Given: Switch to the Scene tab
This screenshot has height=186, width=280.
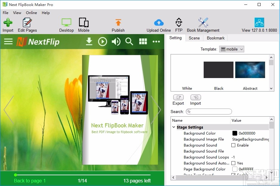Looking at the screenshot, I should point(194,38).
